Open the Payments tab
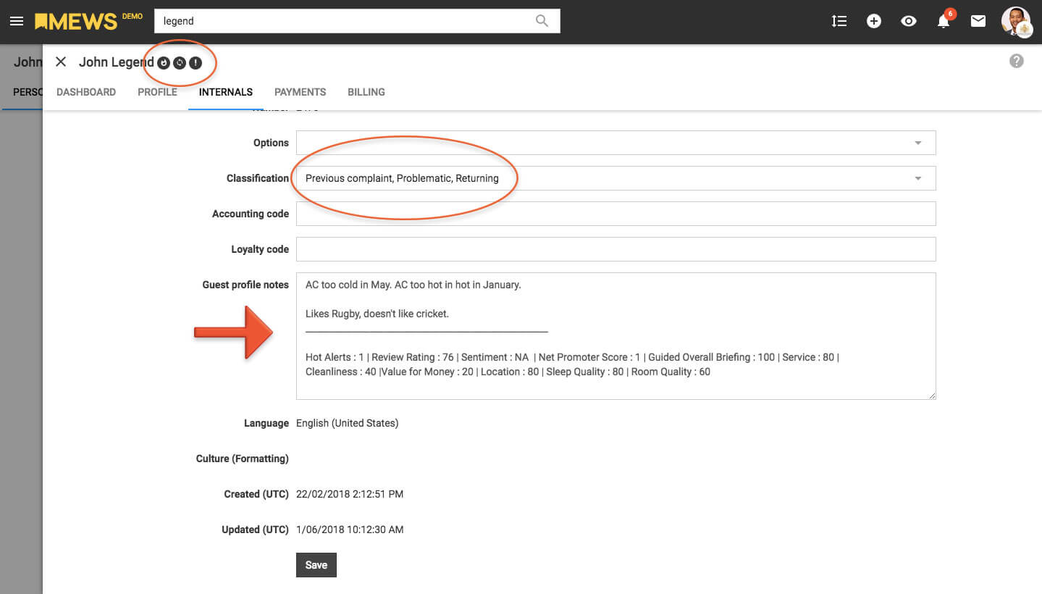The height and width of the screenshot is (594, 1042). (300, 92)
